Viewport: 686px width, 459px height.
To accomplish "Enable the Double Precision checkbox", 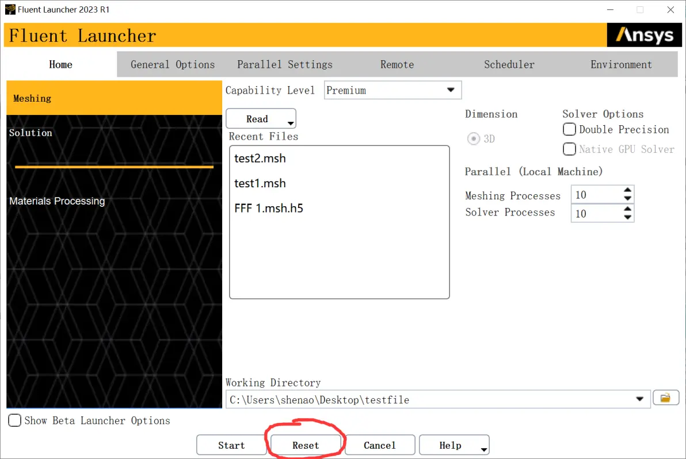I will pos(569,129).
